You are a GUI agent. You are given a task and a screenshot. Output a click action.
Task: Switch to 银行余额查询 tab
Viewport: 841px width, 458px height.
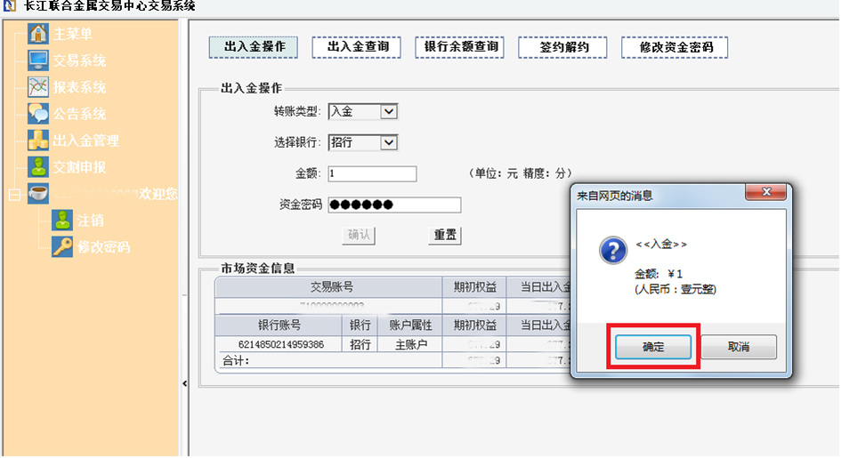(x=459, y=46)
